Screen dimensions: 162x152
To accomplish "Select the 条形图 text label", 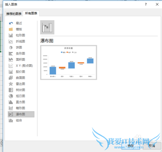I will click(20, 53).
